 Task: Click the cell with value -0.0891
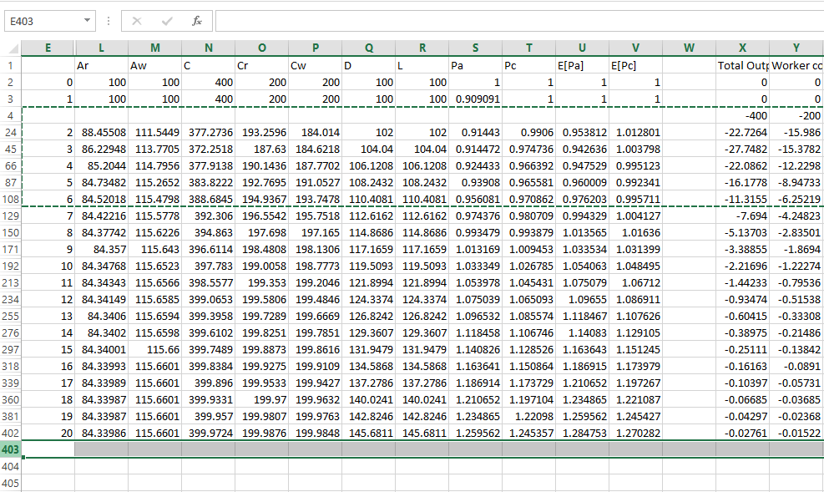(796, 367)
